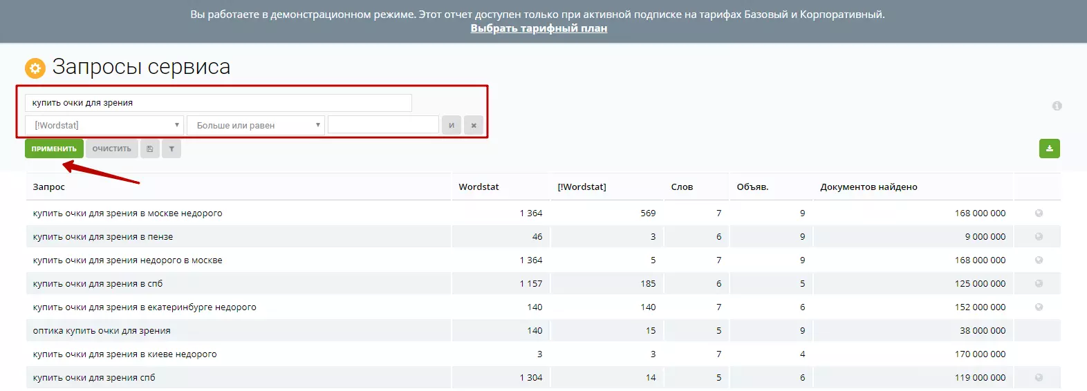Sort by the '[!Wordstat]' column header
The height and width of the screenshot is (391, 1087).
click(582, 187)
